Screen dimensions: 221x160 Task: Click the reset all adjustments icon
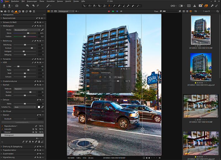(x=27, y=6)
